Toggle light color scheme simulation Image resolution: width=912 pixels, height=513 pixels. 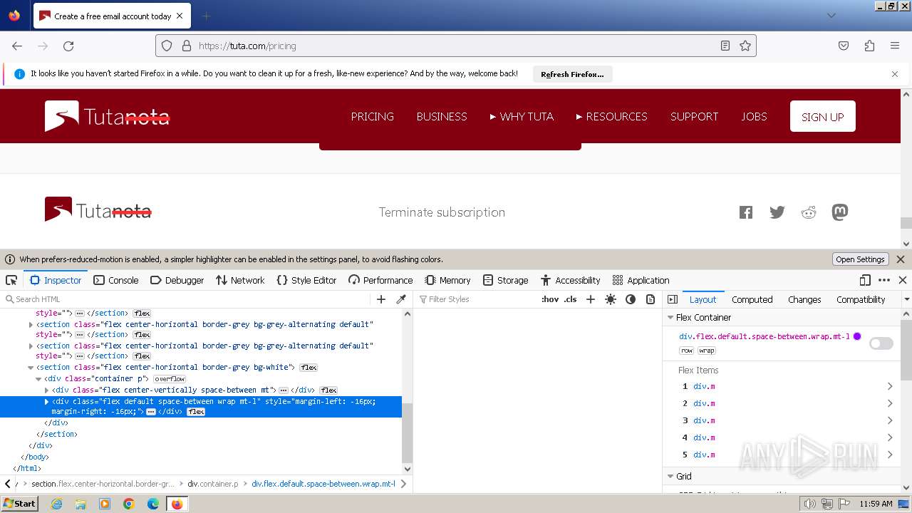coord(611,299)
